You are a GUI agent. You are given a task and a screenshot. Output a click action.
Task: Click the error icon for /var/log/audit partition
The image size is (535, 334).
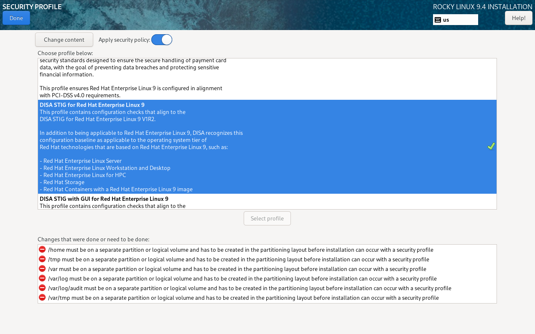click(x=42, y=288)
